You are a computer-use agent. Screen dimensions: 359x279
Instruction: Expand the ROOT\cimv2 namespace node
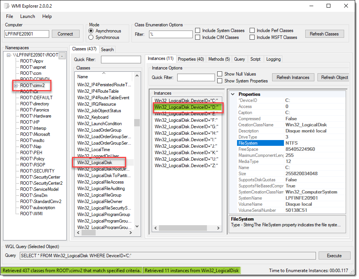coord(16,85)
